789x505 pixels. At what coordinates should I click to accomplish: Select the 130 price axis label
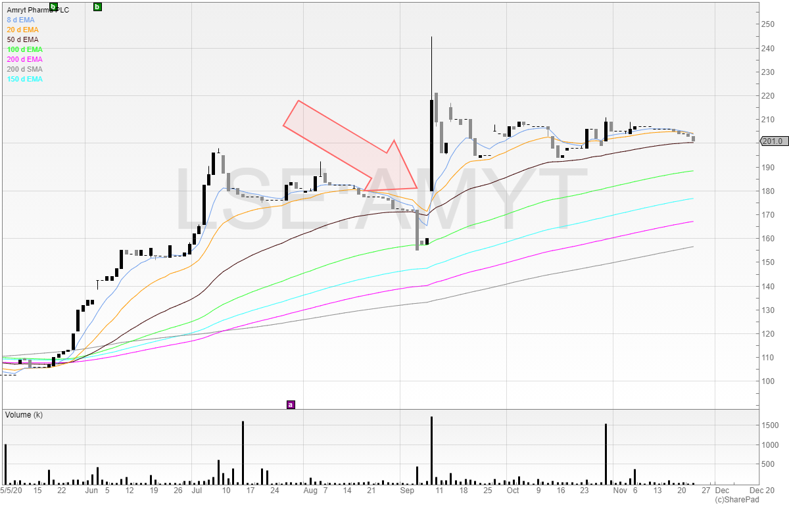coord(769,310)
